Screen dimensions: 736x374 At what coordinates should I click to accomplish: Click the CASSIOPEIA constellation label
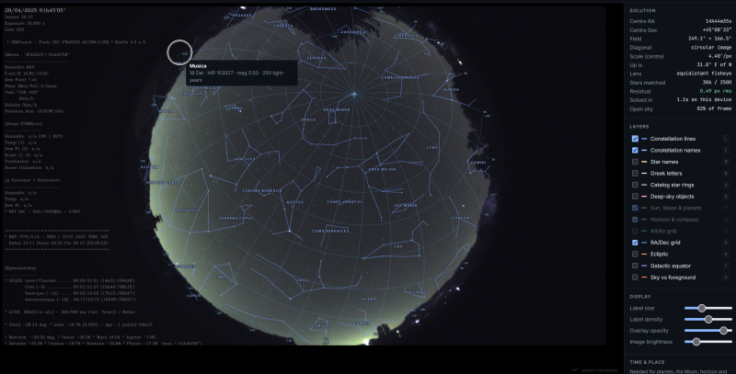tap(353, 32)
